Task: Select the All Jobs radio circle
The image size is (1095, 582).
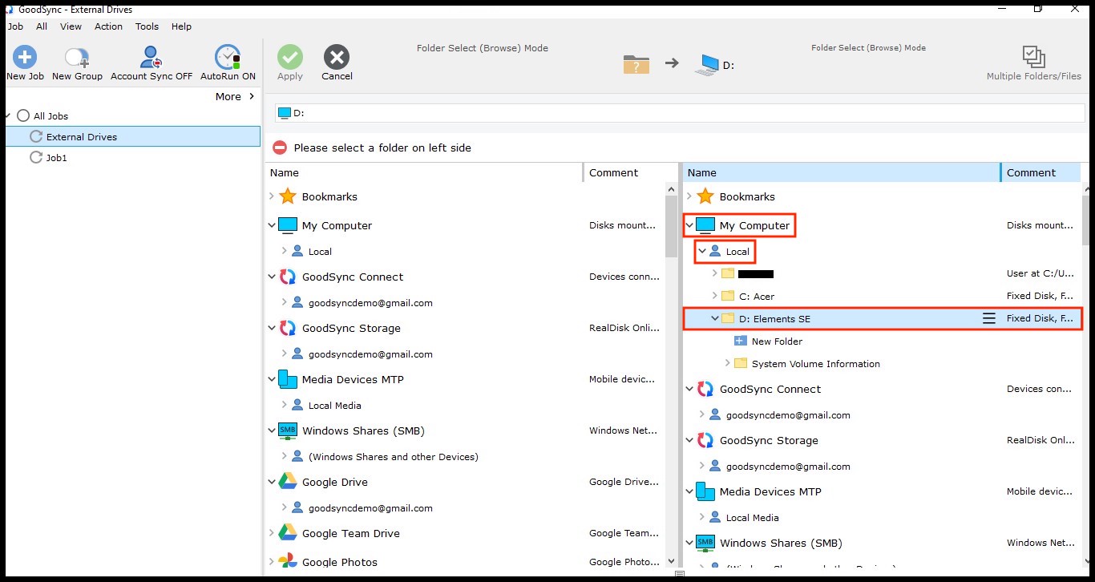Action: click(23, 116)
